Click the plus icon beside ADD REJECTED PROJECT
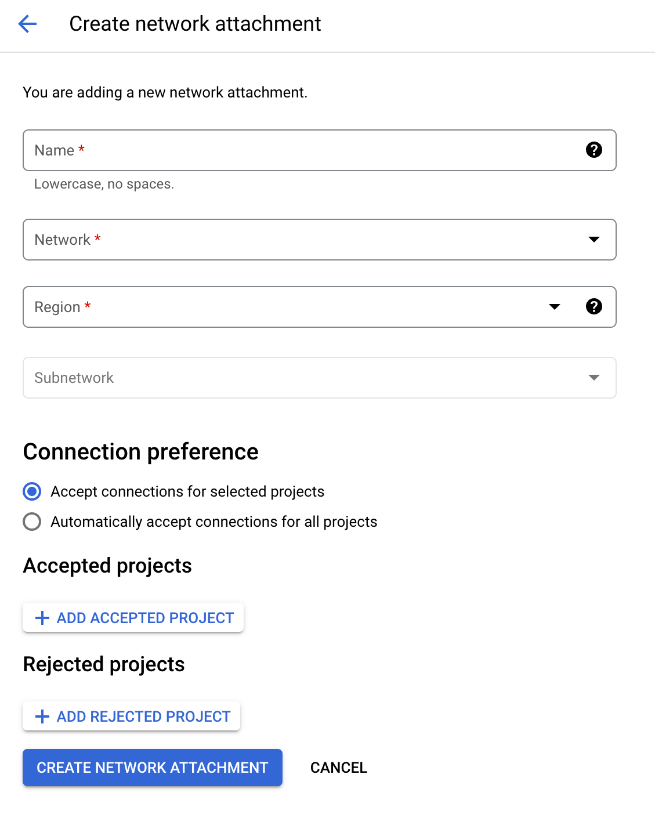The height and width of the screenshot is (836, 655). pyautogui.click(x=42, y=716)
